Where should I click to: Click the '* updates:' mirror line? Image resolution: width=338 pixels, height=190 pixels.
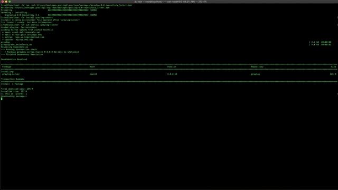(x=17, y=40)
